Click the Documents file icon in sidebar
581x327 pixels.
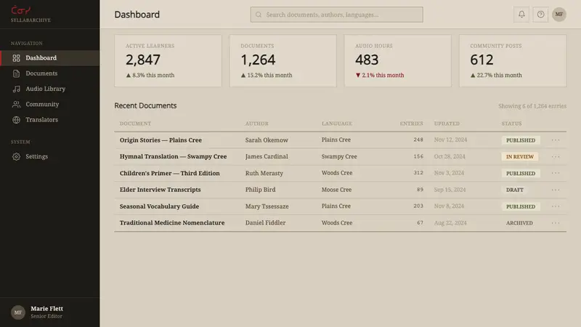pos(16,73)
